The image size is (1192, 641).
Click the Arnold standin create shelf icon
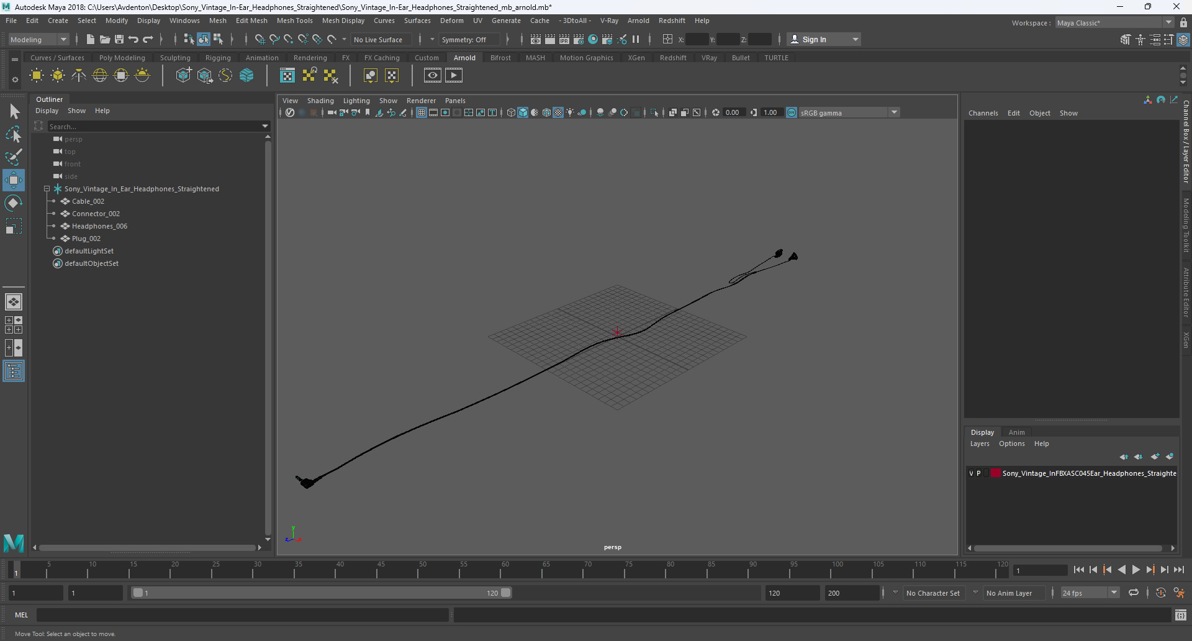pyautogui.click(x=184, y=76)
